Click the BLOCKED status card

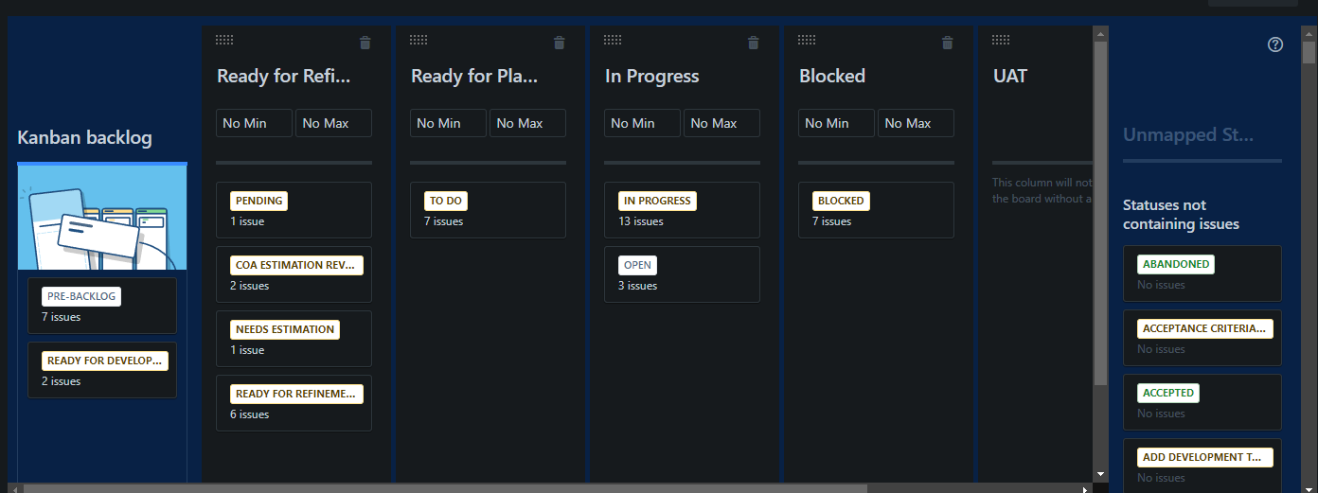tap(876, 210)
